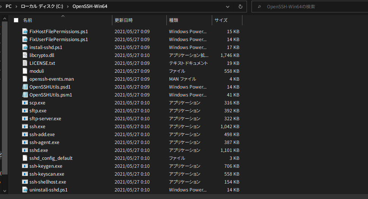Select the file name ssh-keygen.exe

(x=46, y=166)
